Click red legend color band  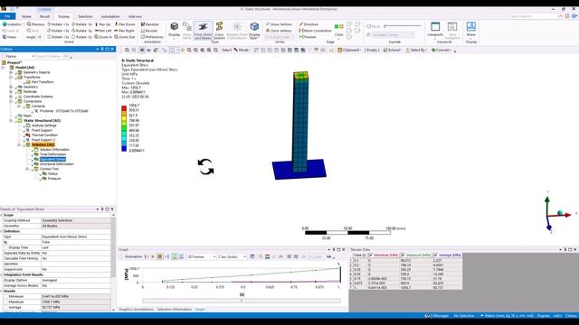tap(124, 108)
